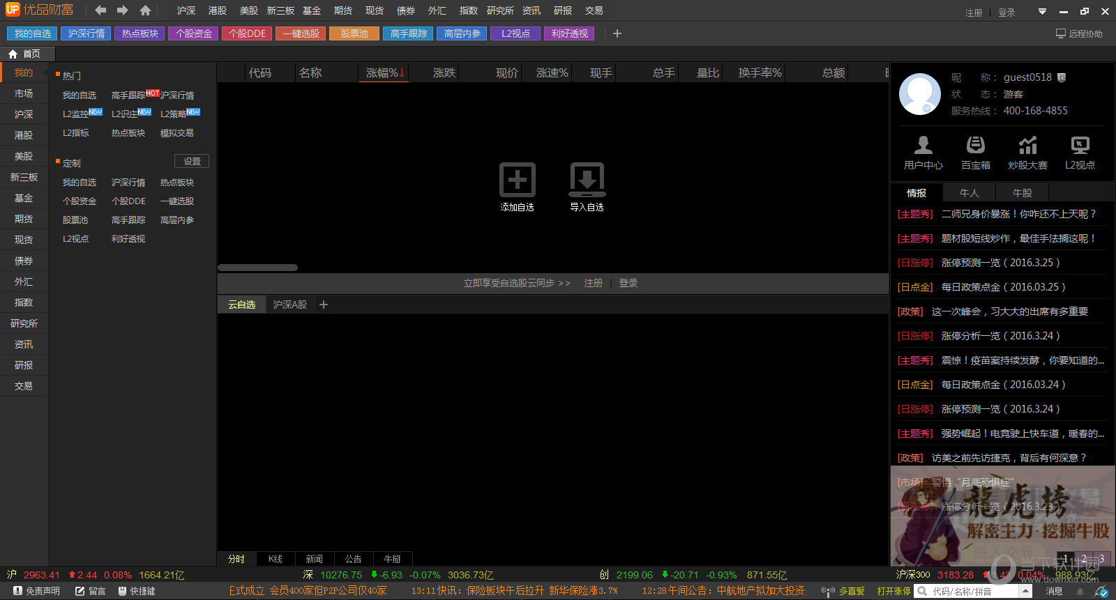Select 期货 in the left sidebar
The image size is (1116, 600).
click(24, 219)
